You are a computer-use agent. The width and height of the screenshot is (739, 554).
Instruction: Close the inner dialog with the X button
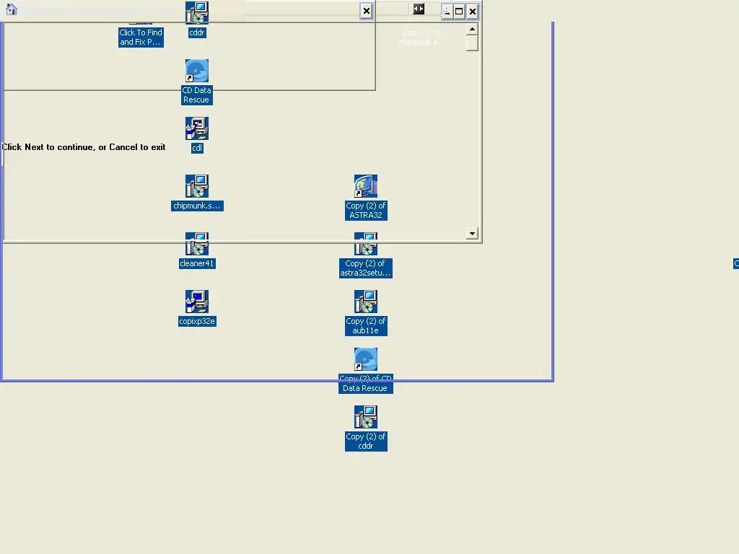click(366, 11)
